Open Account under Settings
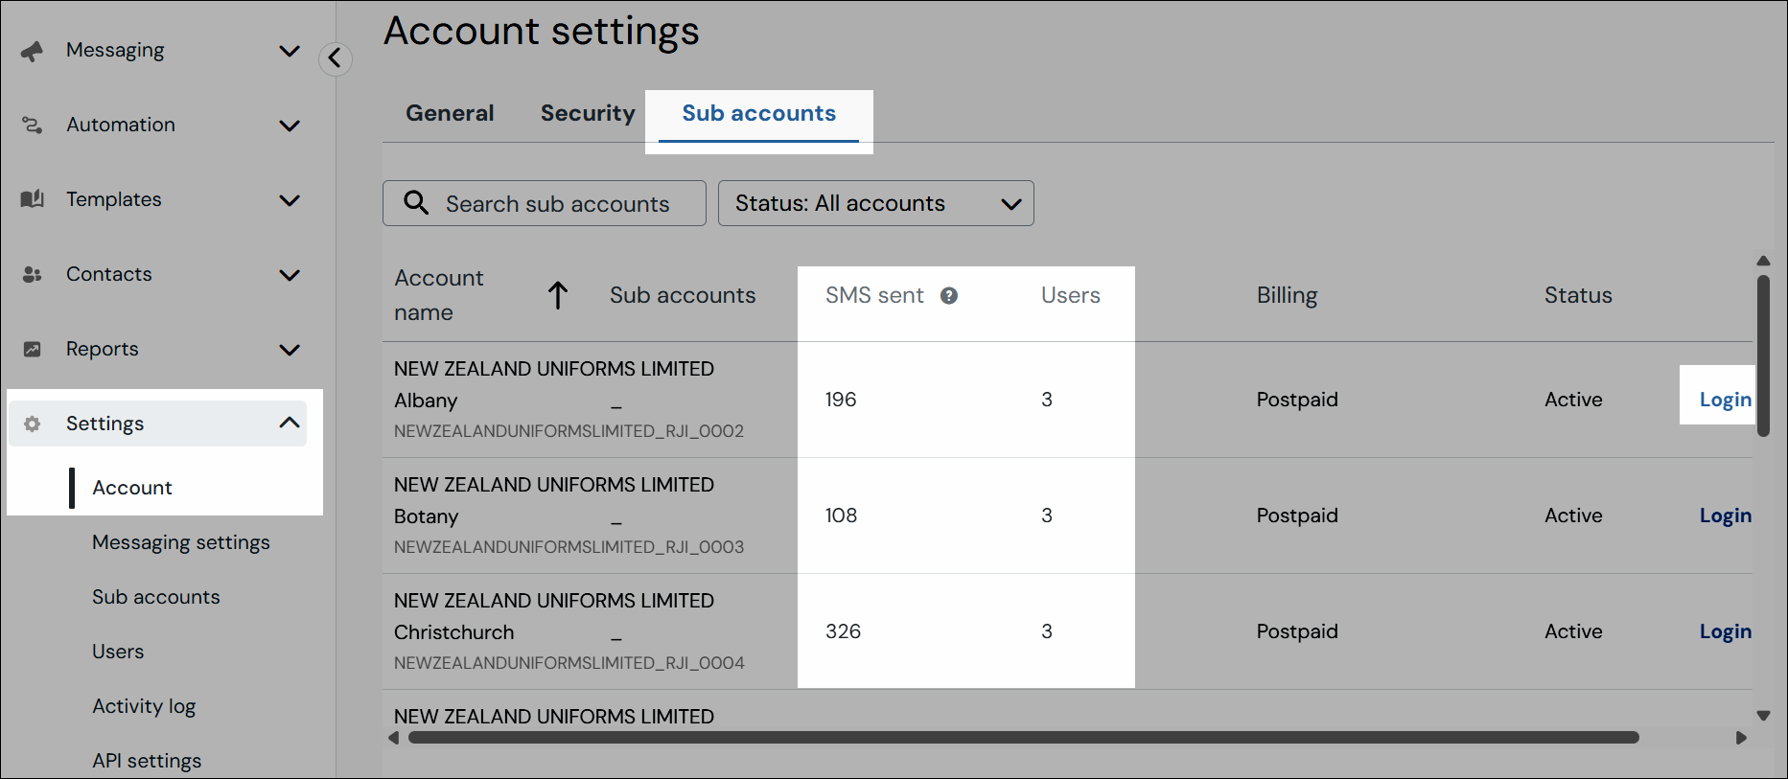Image resolution: width=1788 pixels, height=779 pixels. (x=132, y=488)
